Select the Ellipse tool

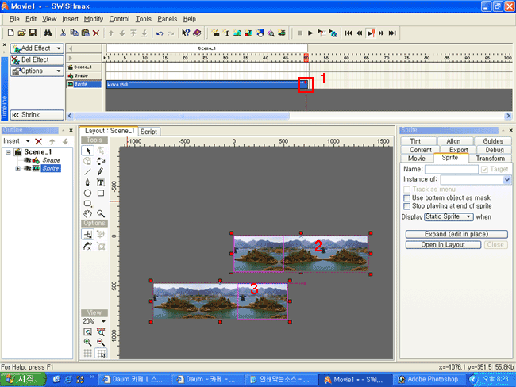[x=87, y=193]
